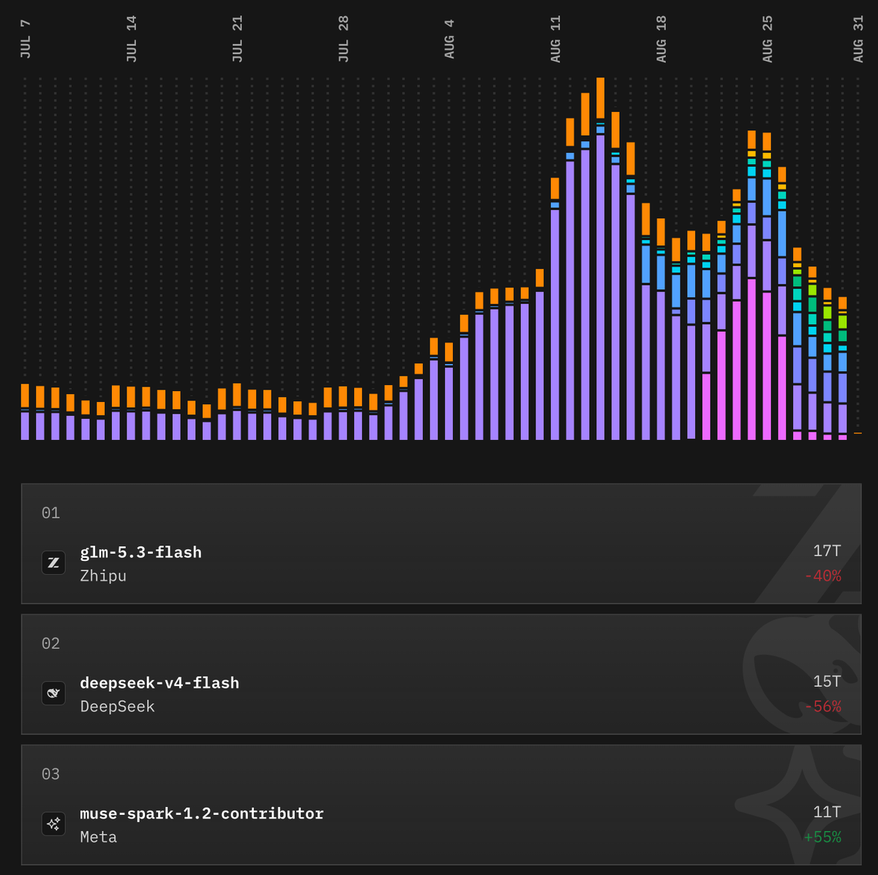
Task: Click the Zhipu provider name
Action: pyautogui.click(x=103, y=576)
